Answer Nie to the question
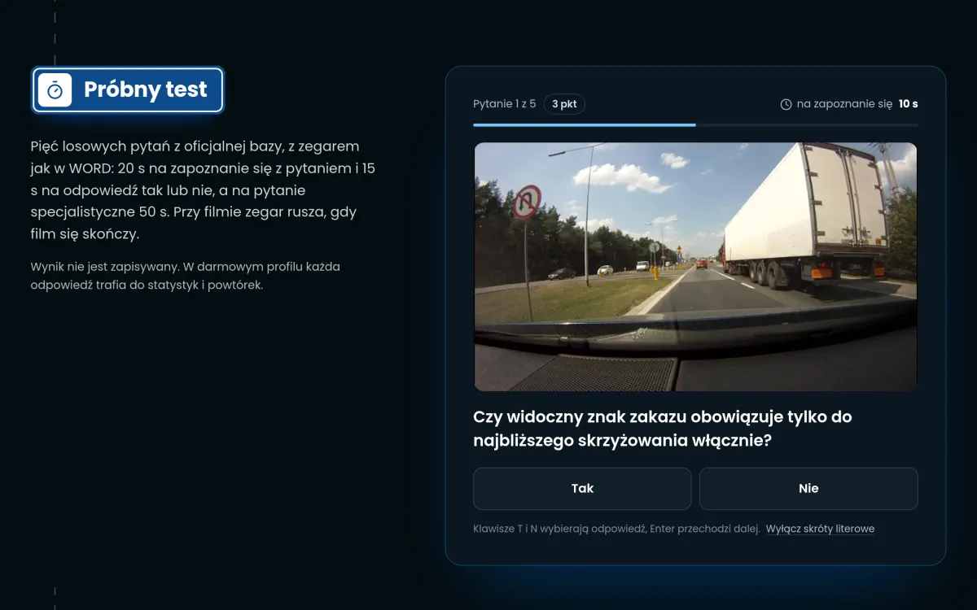The width and height of the screenshot is (977, 610). tap(808, 488)
